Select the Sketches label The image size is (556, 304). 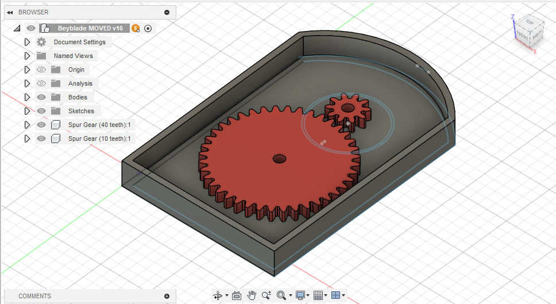point(81,111)
